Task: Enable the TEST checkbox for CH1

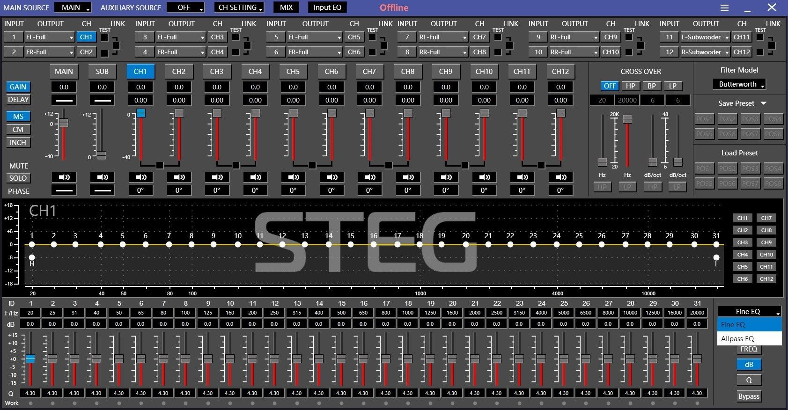Action: point(104,37)
